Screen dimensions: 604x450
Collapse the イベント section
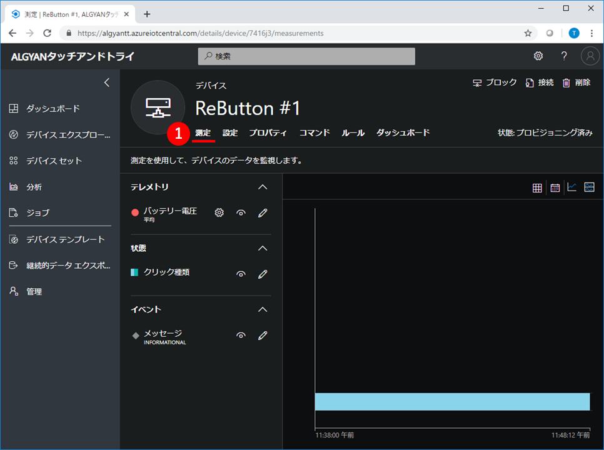pyautogui.click(x=263, y=309)
